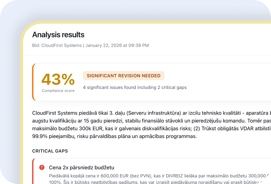271x184 pixels.
Task: Click the 4 significant issues found summary
Action: pos(135,87)
